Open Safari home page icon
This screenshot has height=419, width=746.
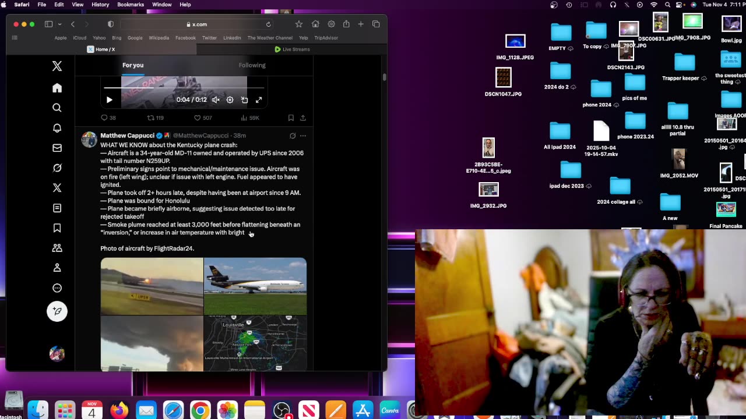[315, 24]
